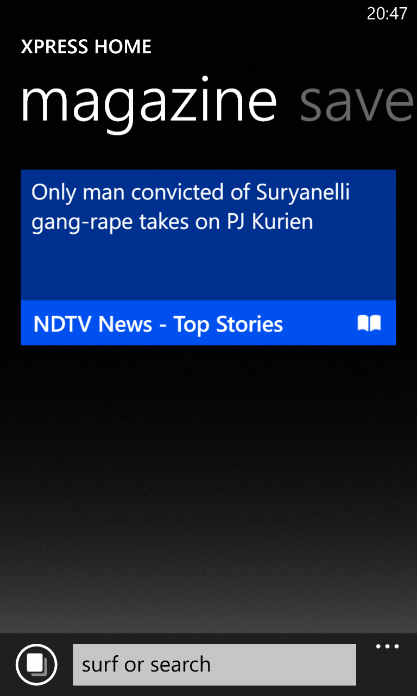The height and width of the screenshot is (696, 417).
Task: Click the surf or search field
Action: tap(214, 664)
